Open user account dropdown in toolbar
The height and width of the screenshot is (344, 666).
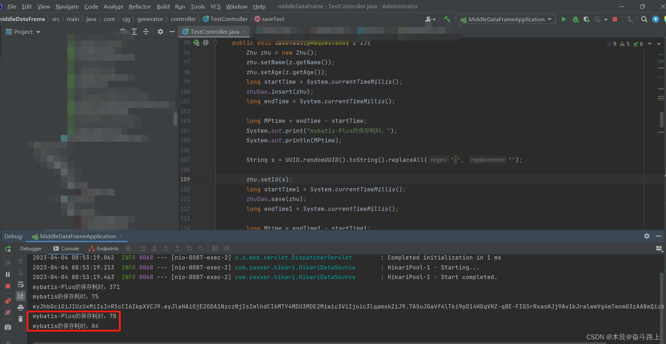430,19
